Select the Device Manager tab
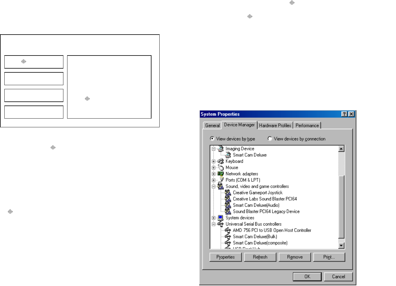 (x=239, y=125)
